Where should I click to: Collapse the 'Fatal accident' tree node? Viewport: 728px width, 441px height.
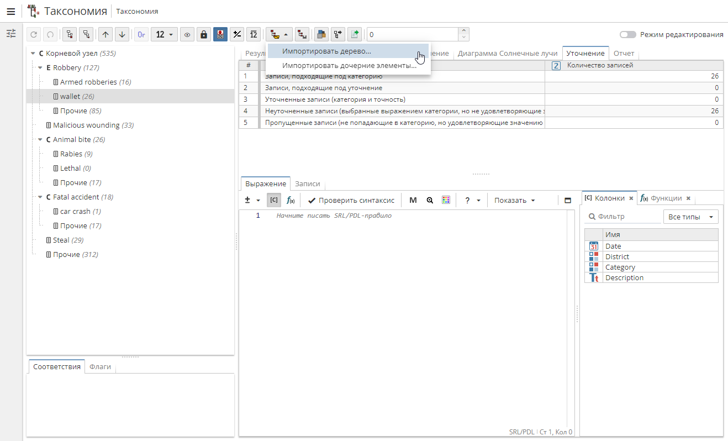click(40, 197)
